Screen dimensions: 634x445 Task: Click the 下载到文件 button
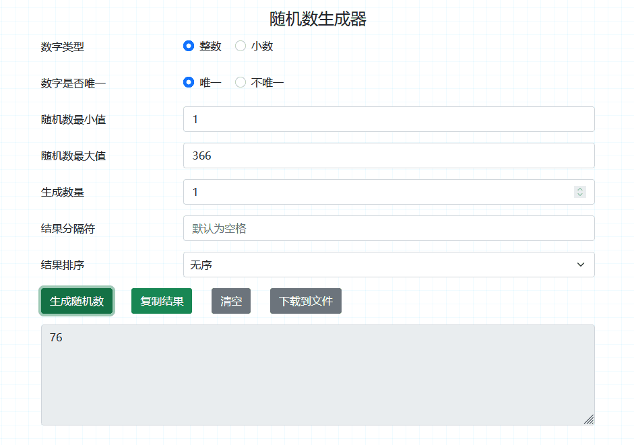(306, 301)
